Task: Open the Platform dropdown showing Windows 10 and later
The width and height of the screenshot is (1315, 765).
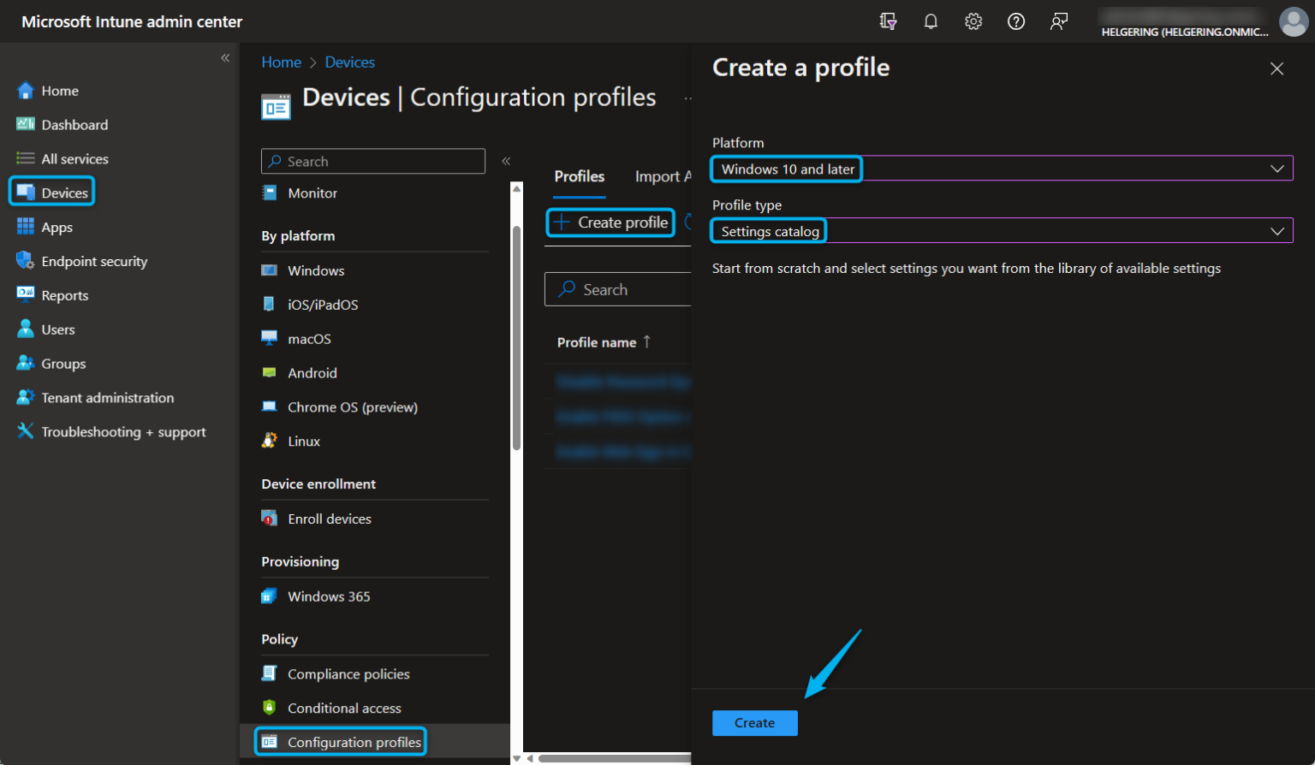Action: (x=1002, y=169)
